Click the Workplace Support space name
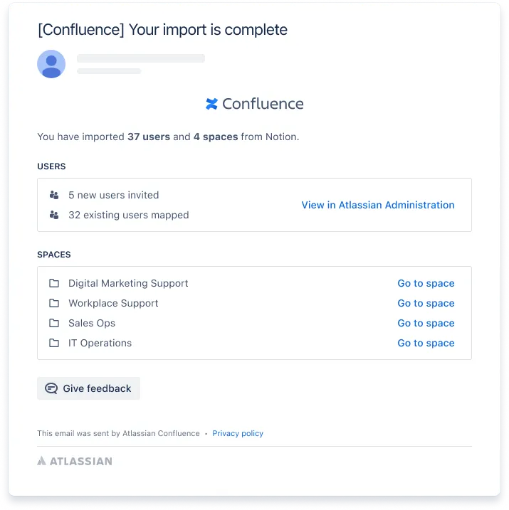 pos(113,303)
